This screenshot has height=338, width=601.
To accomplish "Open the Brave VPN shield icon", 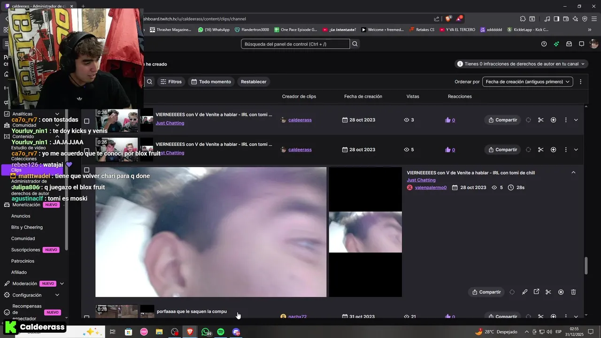I will click(x=585, y=19).
